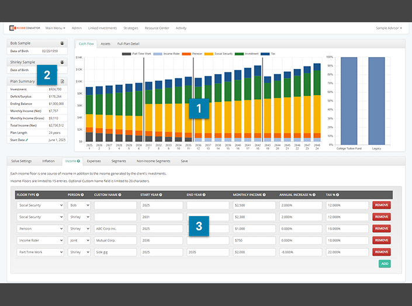Click the Income Conductor logo
The height and width of the screenshot is (306, 412).
[23, 28]
